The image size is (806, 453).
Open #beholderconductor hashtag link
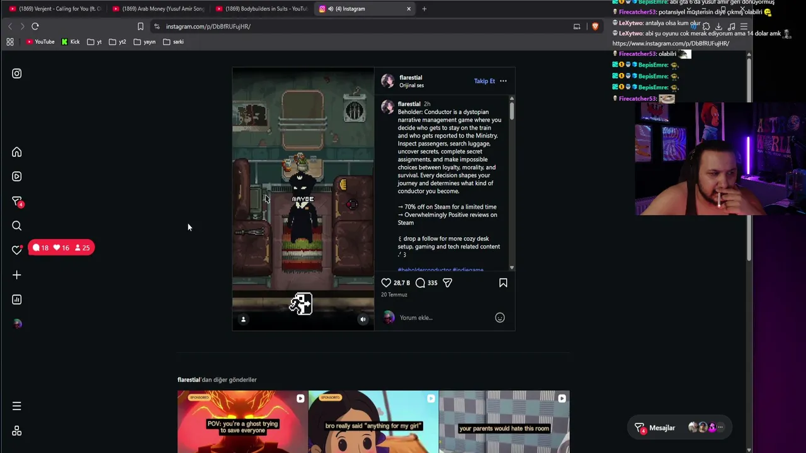(x=424, y=270)
